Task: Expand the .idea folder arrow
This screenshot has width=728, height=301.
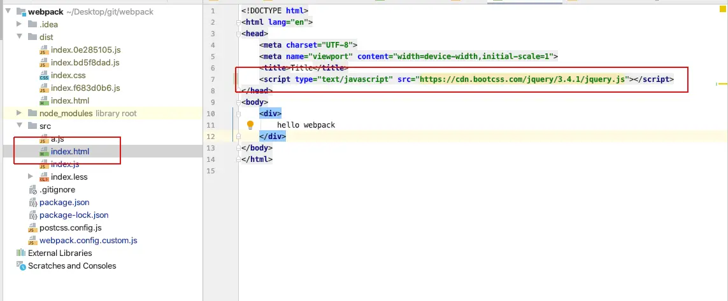Action: click(19, 24)
